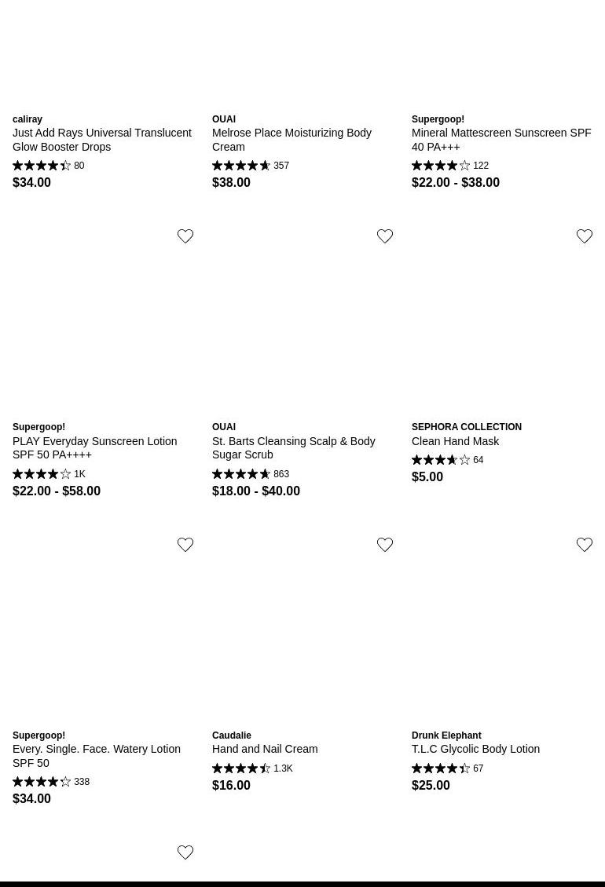This screenshot has width=605, height=887.
Task: View Mineral Mattescreen Sunscreen SPF 40 product
Action: [x=501, y=140]
